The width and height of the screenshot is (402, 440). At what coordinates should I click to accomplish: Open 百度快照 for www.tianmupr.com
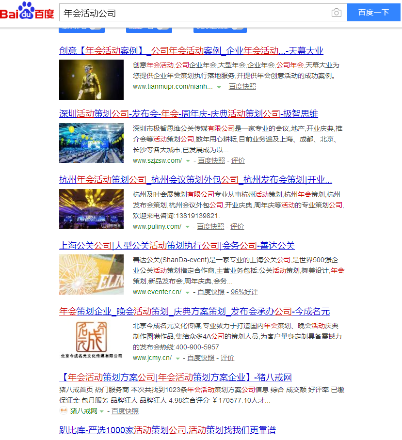pyautogui.click(x=242, y=86)
